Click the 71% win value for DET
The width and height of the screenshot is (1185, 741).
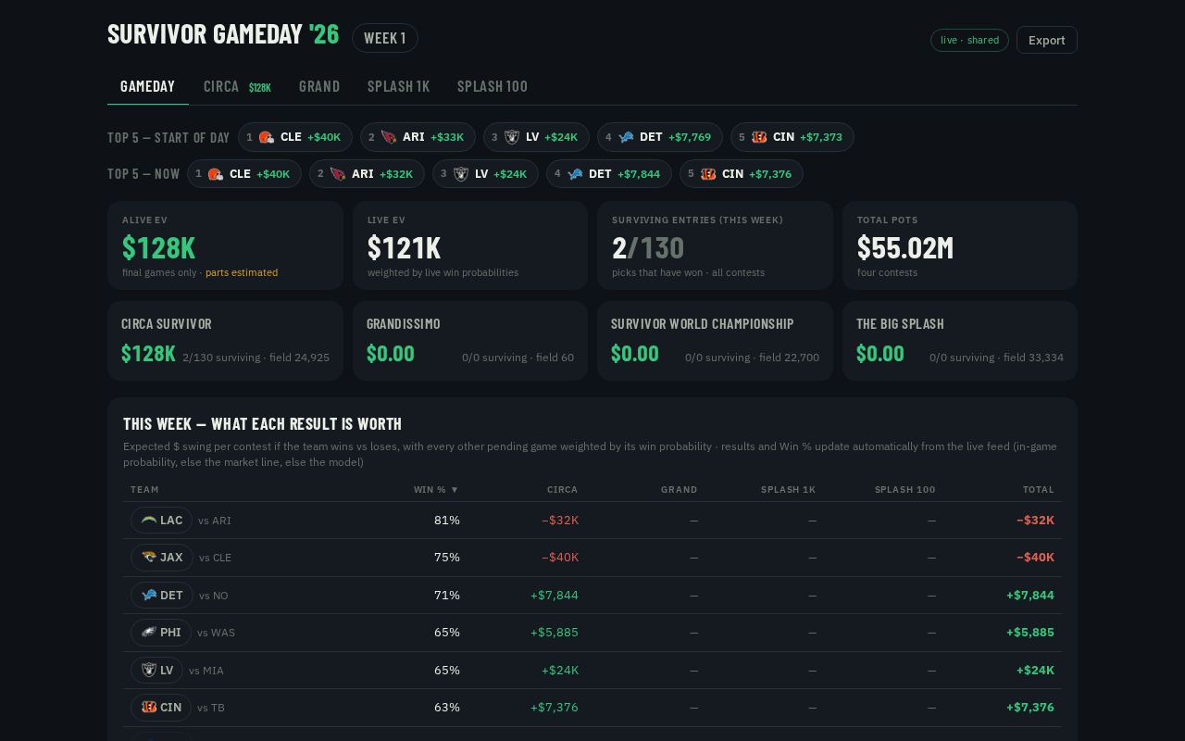pos(447,595)
